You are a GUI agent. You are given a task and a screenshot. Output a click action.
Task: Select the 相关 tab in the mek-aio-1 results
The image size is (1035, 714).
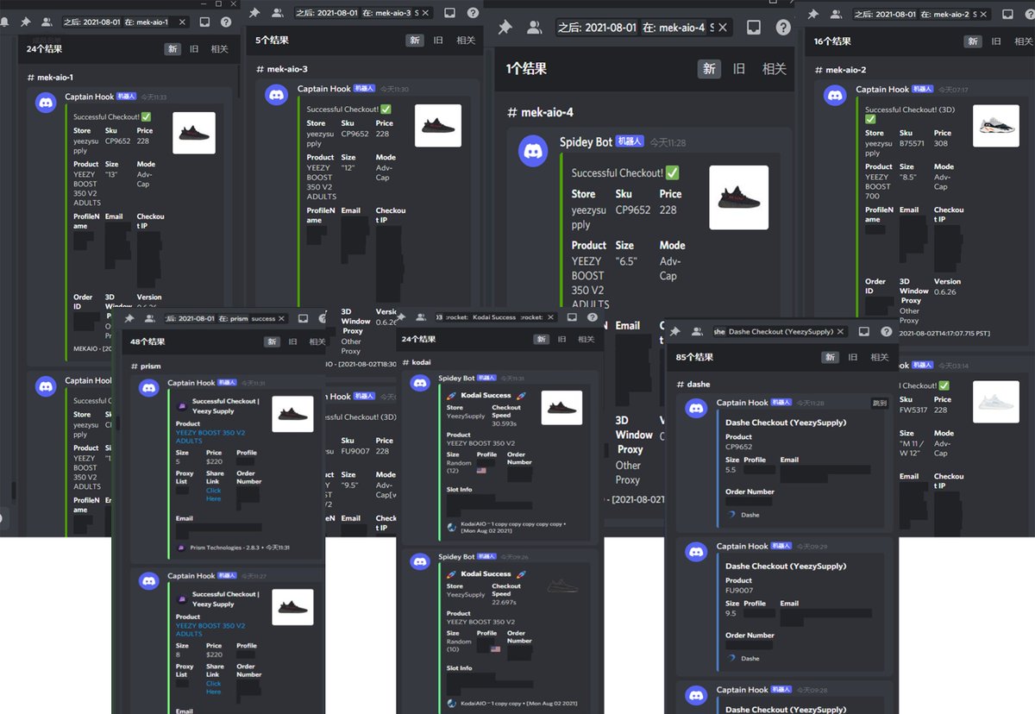(219, 49)
